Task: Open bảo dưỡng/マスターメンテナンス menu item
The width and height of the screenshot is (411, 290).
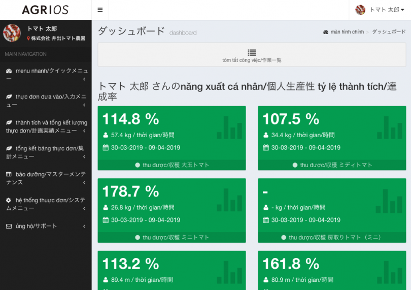Action: coord(46,178)
